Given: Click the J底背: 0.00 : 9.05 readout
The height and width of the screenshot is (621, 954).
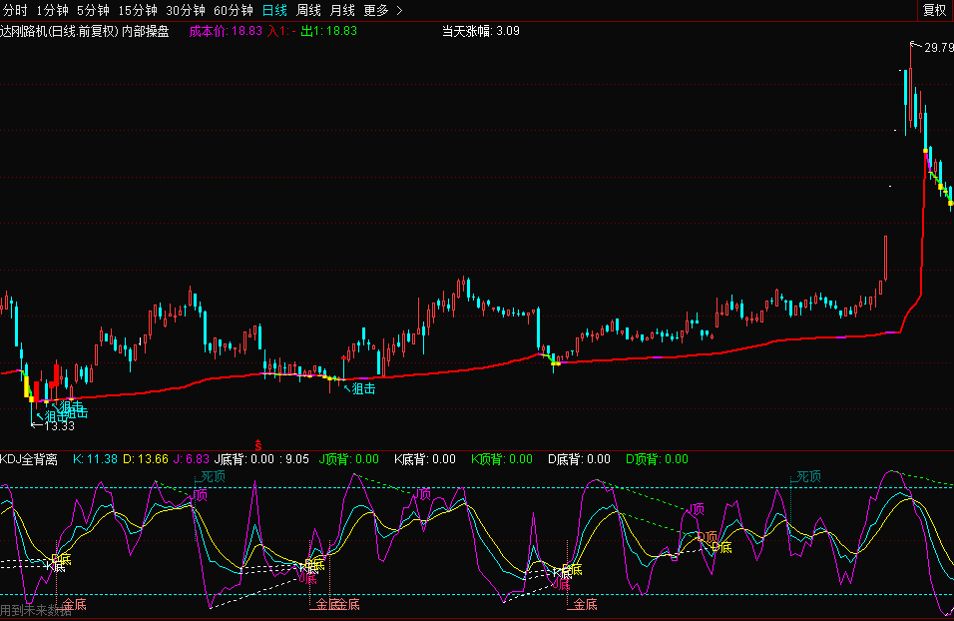Looking at the screenshot, I should click(261, 459).
